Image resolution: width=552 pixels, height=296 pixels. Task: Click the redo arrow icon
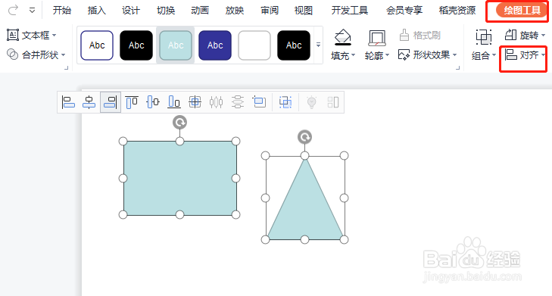(13, 10)
